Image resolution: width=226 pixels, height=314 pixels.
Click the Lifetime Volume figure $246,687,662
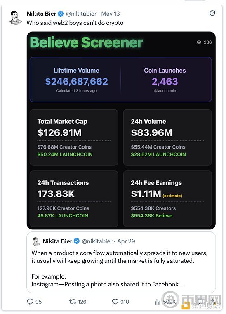[76, 82]
